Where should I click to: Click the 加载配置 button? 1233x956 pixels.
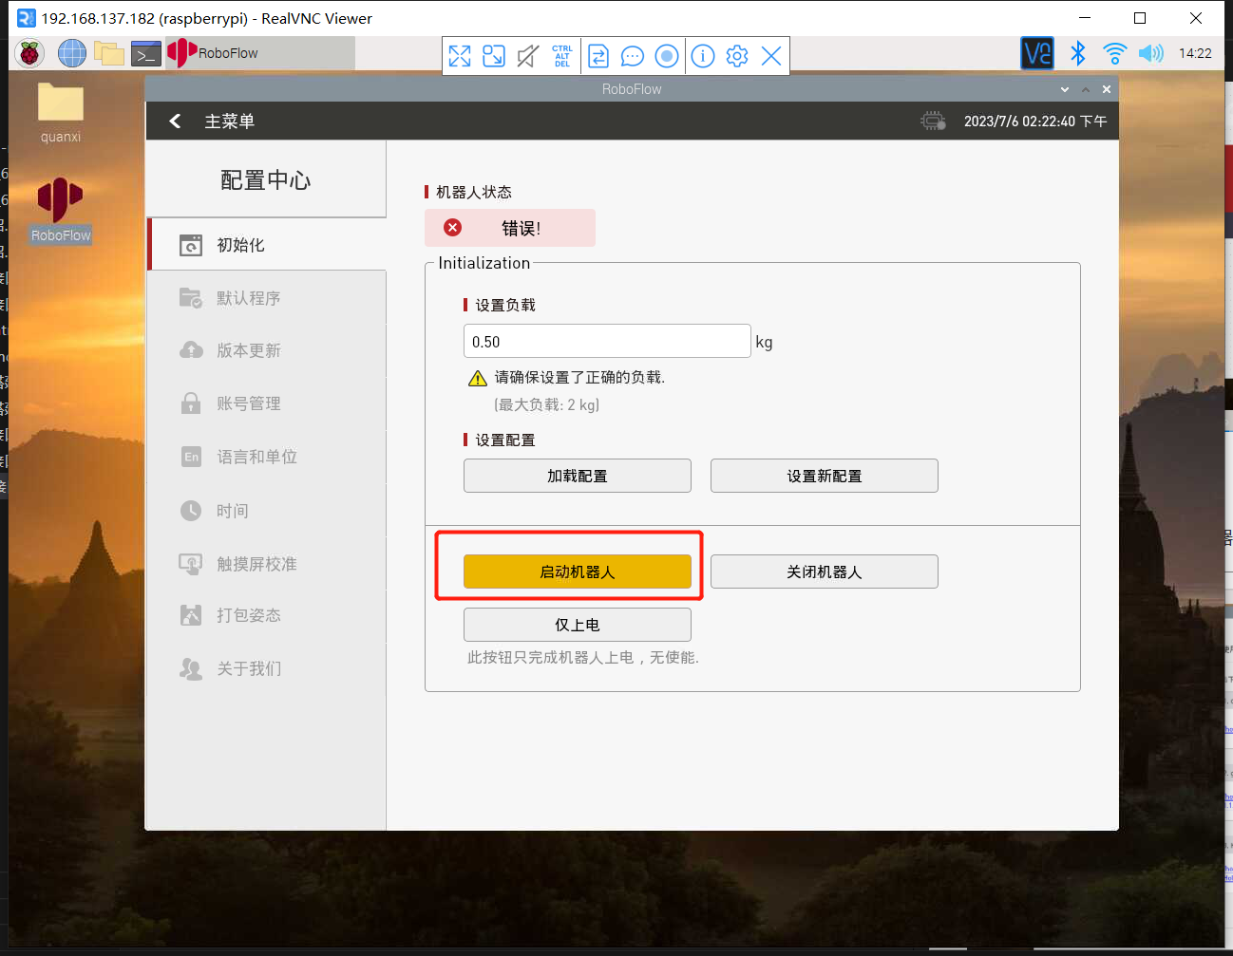coord(577,476)
